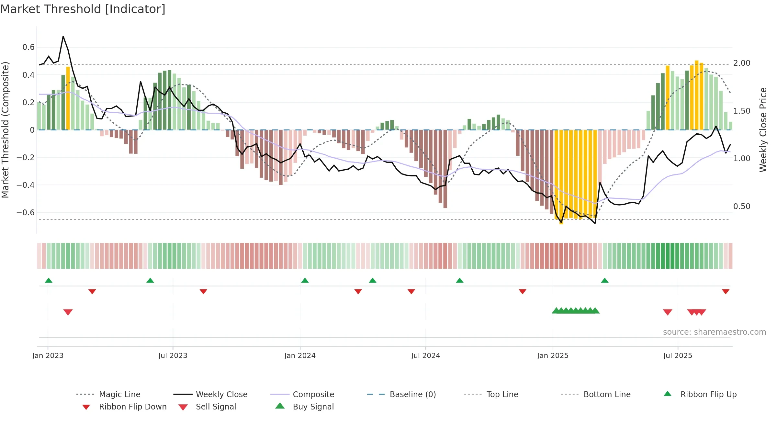Click the Jan 2025 x-axis label
Viewport: 777px width, 437px height.
(x=553, y=355)
